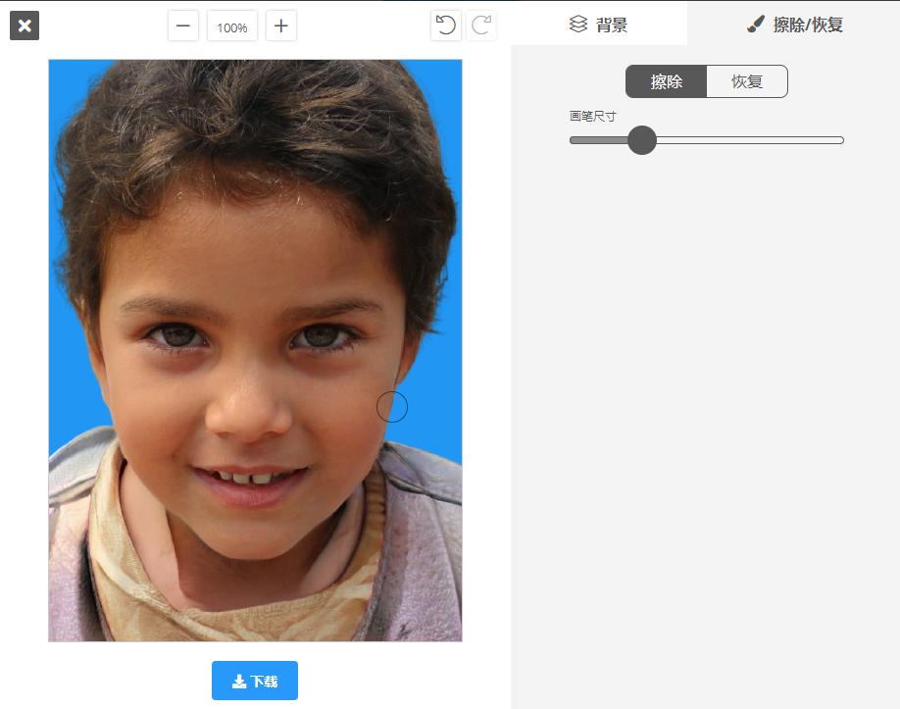The image size is (900, 709).
Task: Click the download arrow icon in 下载
Action: (x=239, y=682)
